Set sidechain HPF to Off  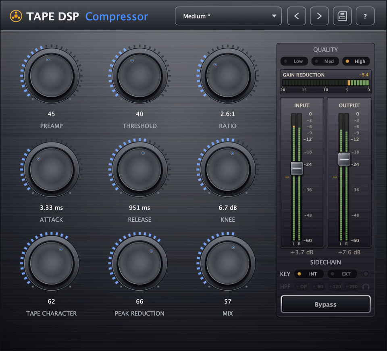[x=302, y=287]
